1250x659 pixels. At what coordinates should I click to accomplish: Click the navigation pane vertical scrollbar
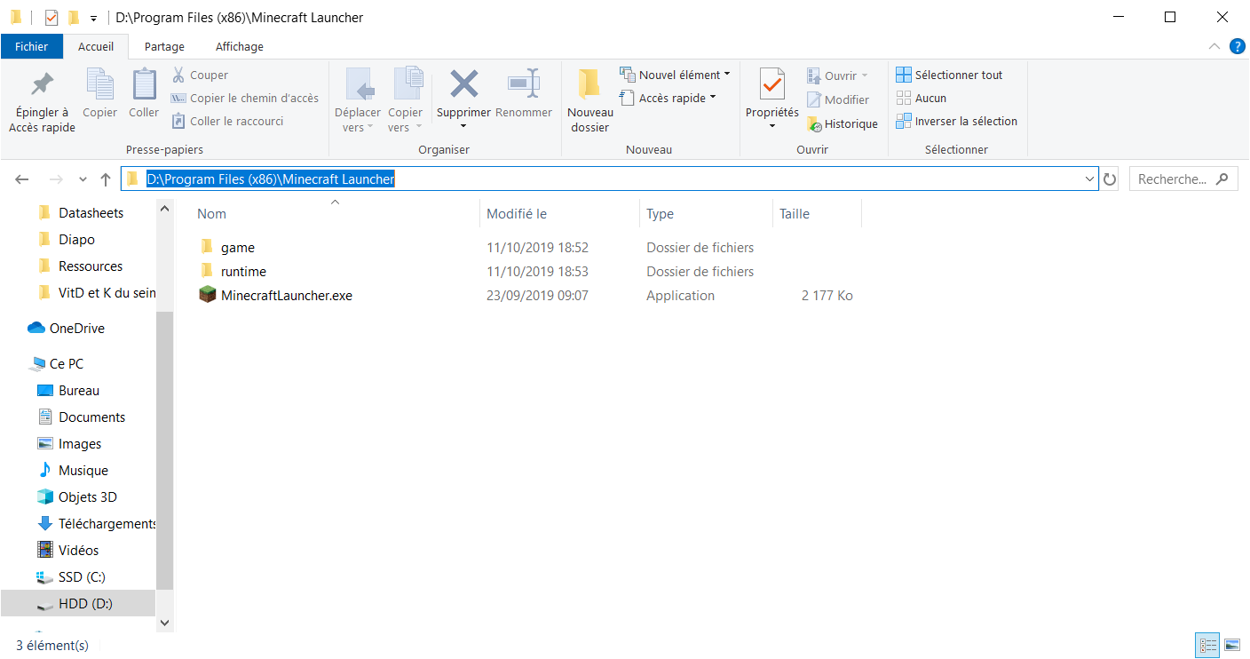click(164, 444)
